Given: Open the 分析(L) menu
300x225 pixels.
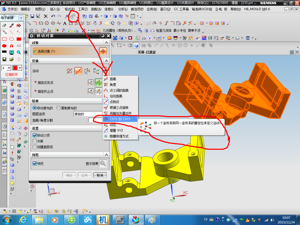Looking at the screenshot, I should tap(123, 9).
